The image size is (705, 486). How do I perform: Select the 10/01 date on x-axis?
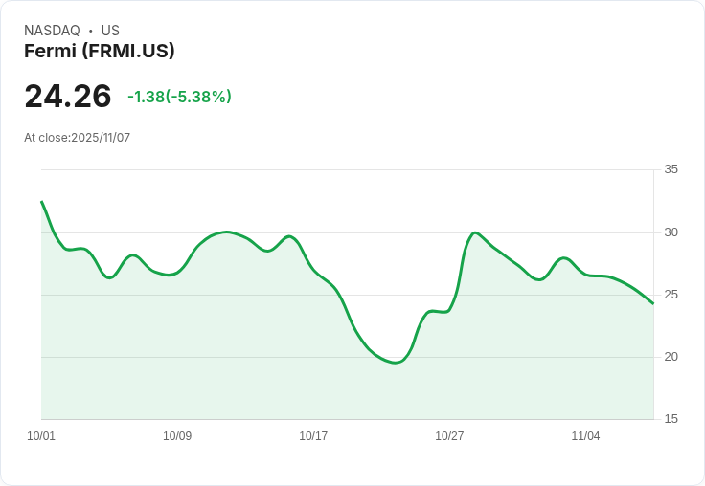(x=41, y=436)
